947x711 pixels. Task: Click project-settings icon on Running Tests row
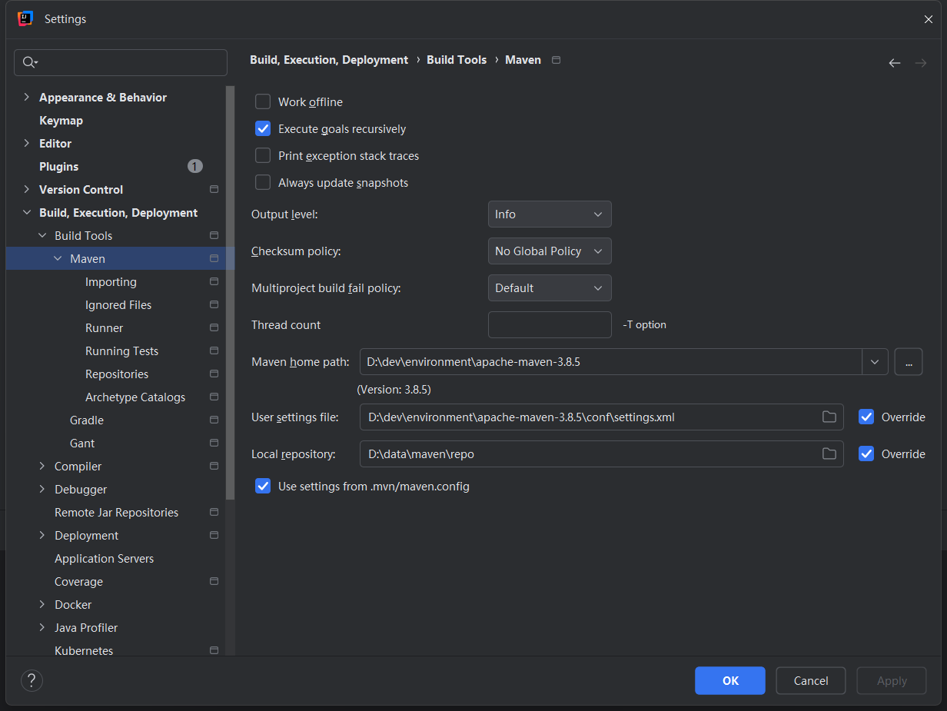tap(214, 351)
